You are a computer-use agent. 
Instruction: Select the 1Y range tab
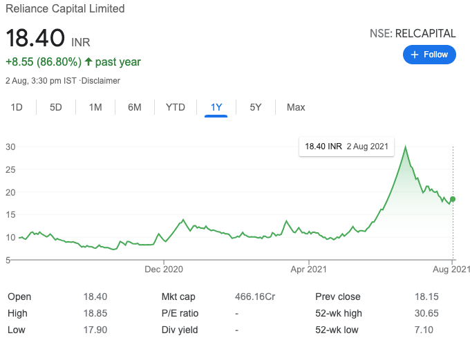216,107
